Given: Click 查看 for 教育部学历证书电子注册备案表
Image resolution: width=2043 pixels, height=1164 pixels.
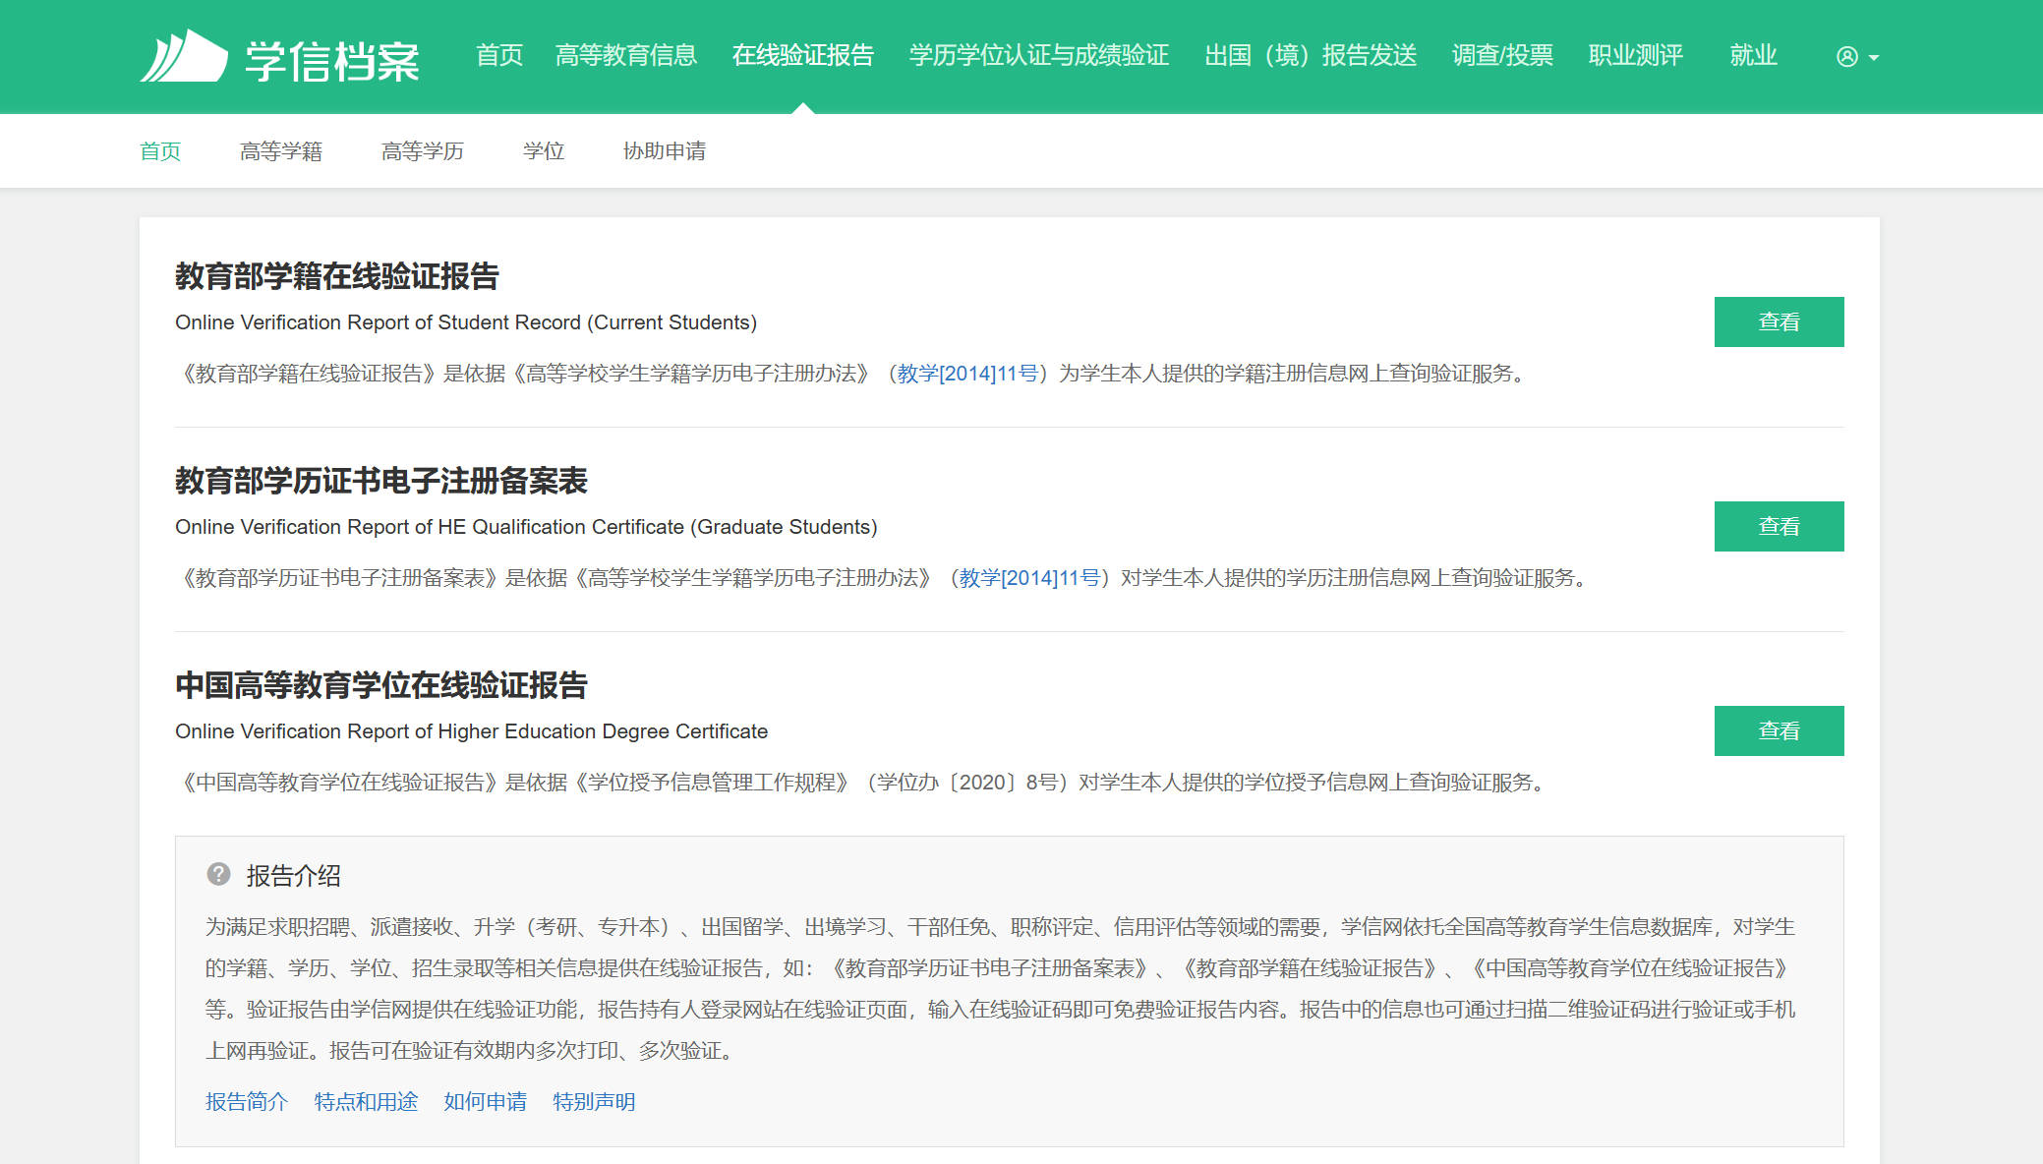Looking at the screenshot, I should coord(1778,527).
